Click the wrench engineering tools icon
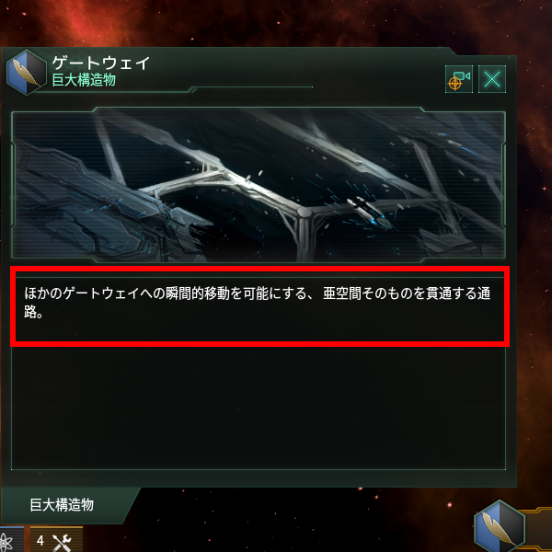The height and width of the screenshot is (552, 552). [x=62, y=543]
